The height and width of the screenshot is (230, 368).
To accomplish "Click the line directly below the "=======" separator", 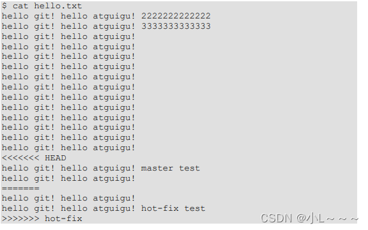I will point(68,199).
